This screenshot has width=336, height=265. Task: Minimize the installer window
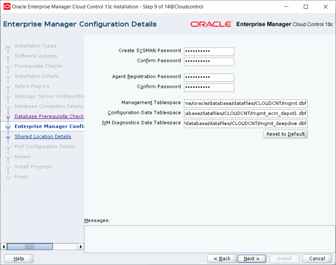pyautogui.click(x=286, y=7)
